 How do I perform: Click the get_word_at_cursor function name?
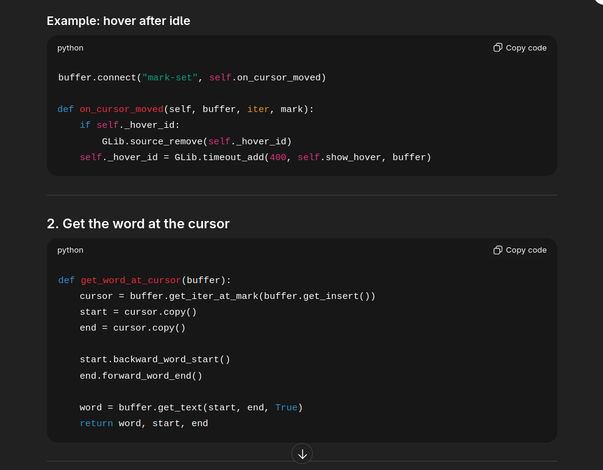[x=130, y=281]
